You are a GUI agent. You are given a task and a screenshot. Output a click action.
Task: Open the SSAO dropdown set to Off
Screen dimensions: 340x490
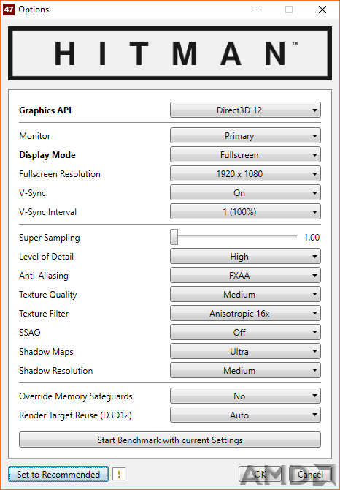point(245,333)
